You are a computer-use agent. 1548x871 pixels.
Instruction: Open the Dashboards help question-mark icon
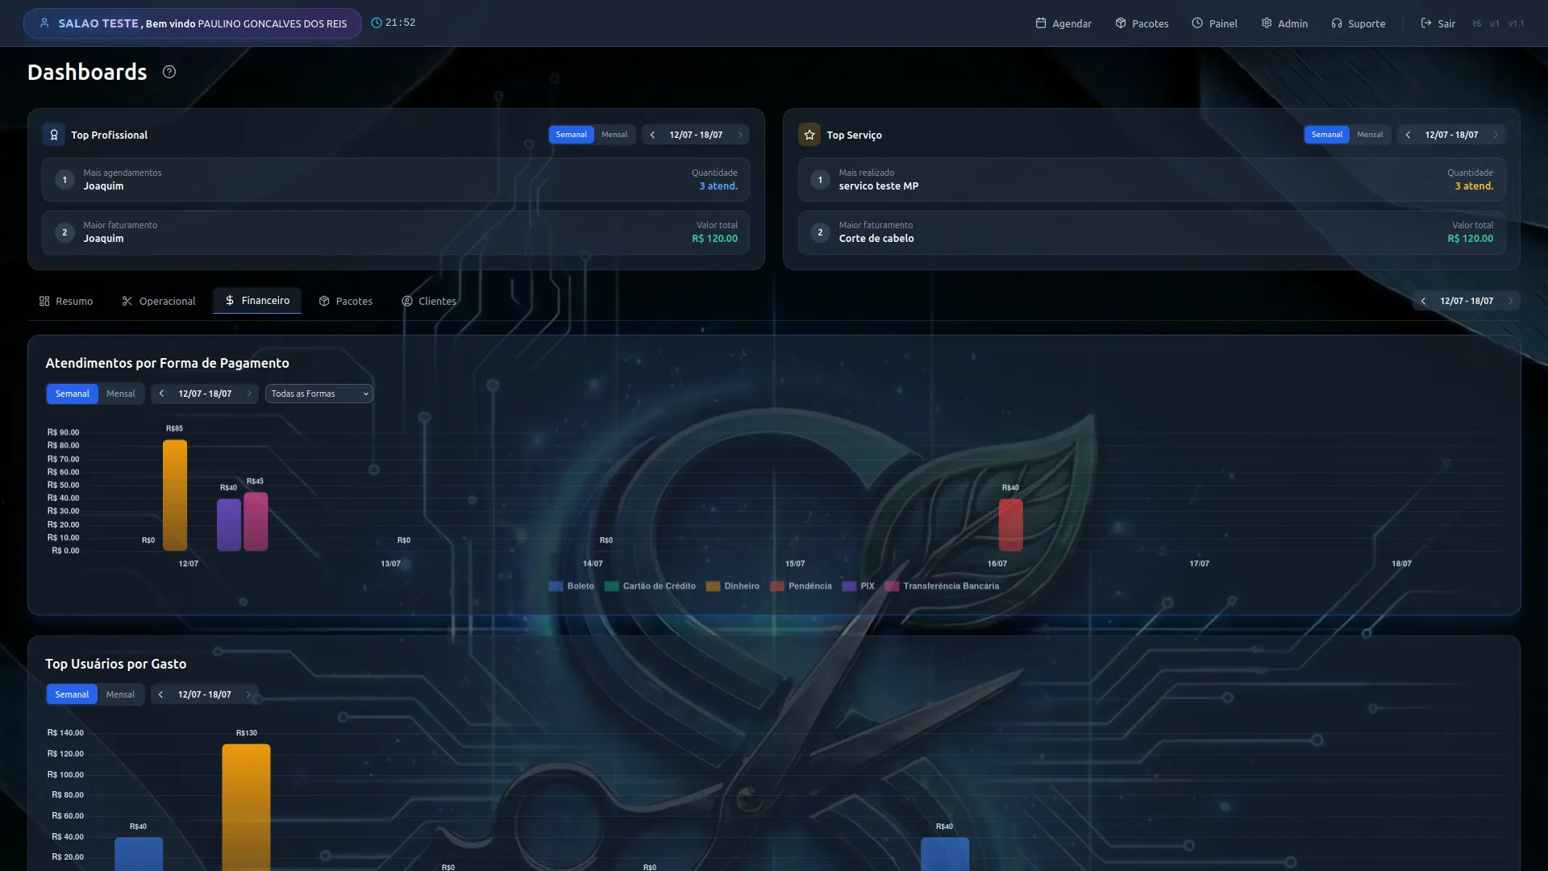tap(169, 72)
